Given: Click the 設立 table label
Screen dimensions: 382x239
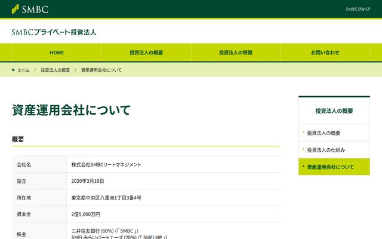Looking at the screenshot, I should click(x=21, y=181).
